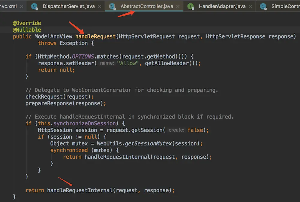Close the HandlerAdapter.java tab

251,6
